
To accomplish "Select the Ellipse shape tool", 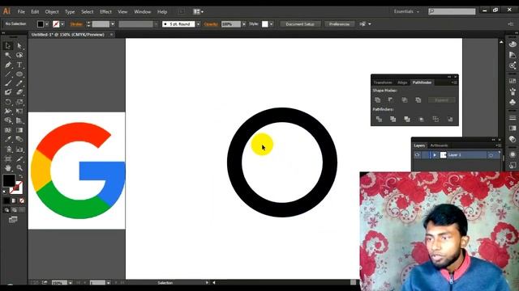I will pyautogui.click(x=19, y=74).
